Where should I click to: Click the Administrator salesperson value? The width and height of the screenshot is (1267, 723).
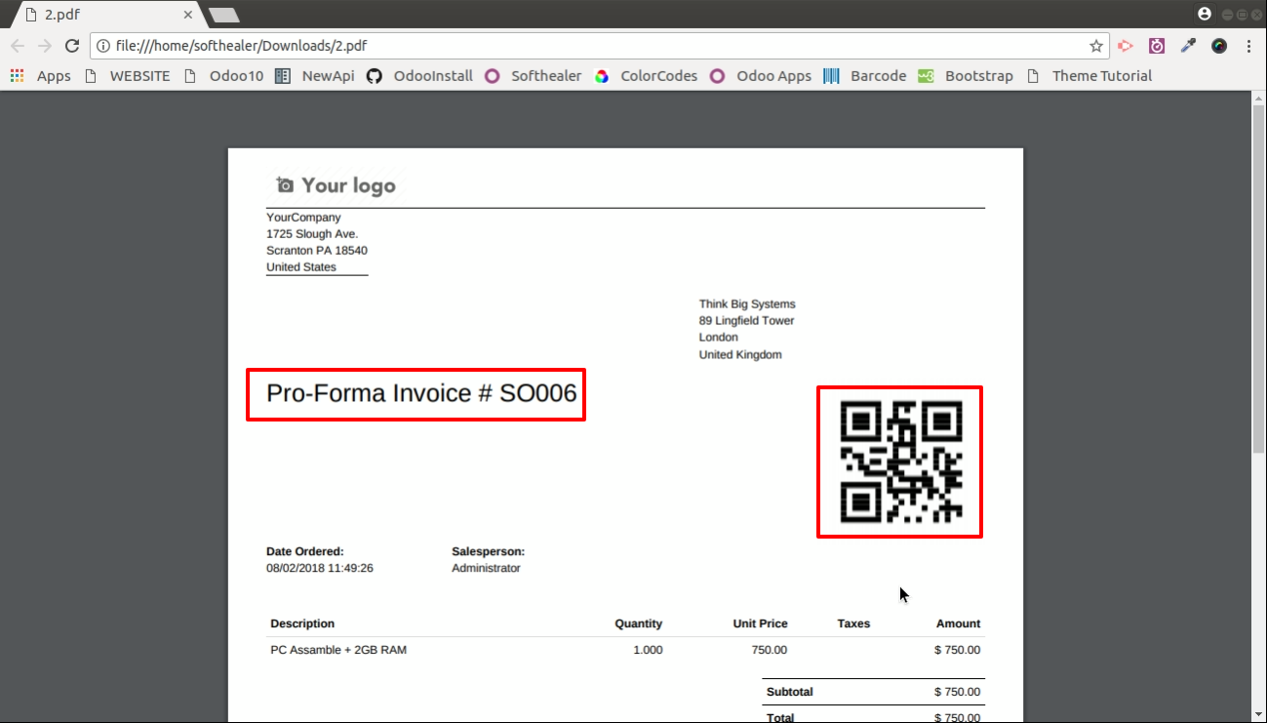click(x=486, y=568)
